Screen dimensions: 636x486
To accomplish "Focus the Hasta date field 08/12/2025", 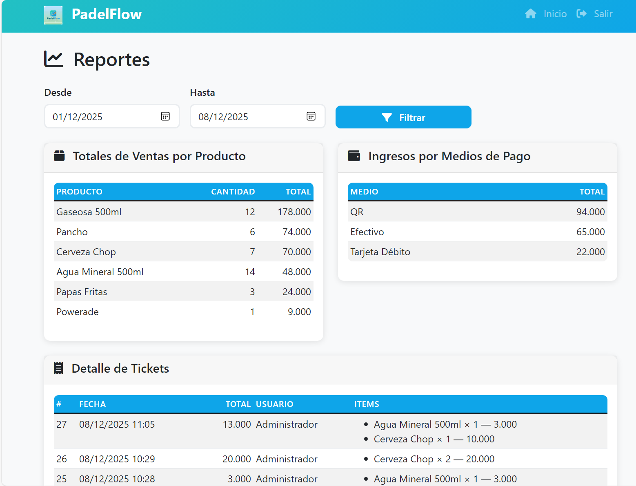I will (x=248, y=117).
